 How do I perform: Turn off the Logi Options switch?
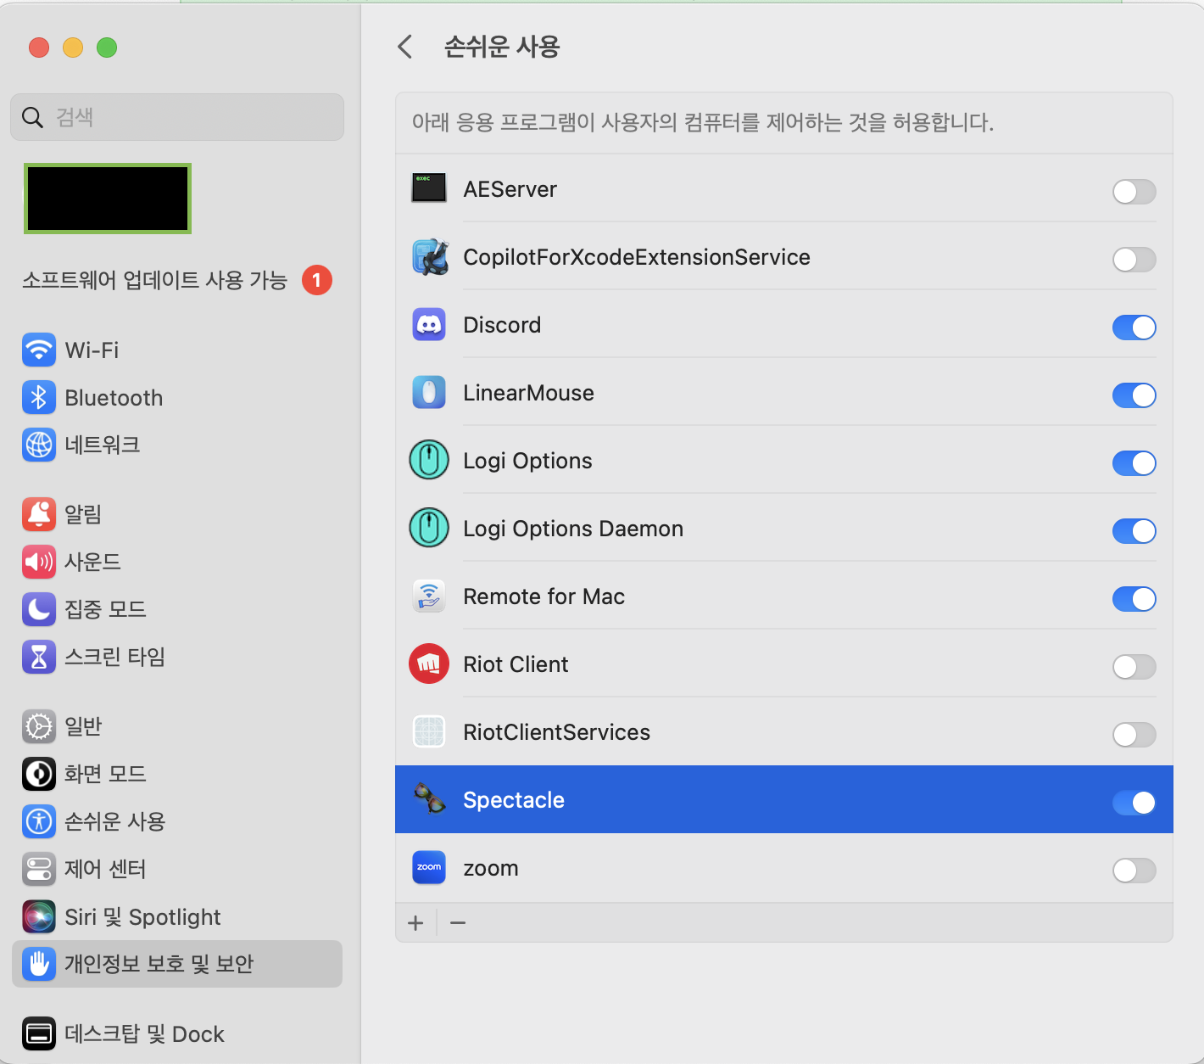1134,463
